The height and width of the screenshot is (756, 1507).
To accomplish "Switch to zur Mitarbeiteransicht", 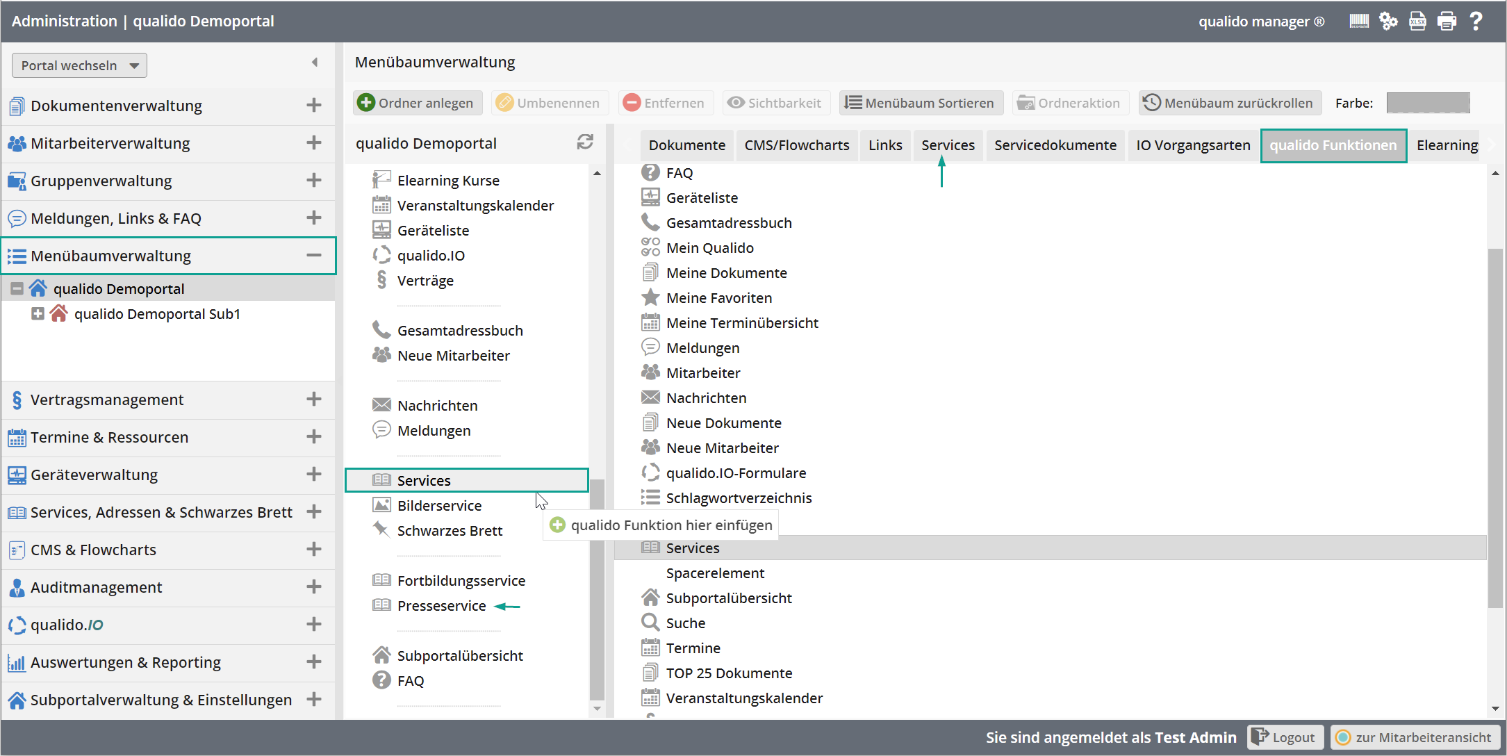I will pos(1415,737).
